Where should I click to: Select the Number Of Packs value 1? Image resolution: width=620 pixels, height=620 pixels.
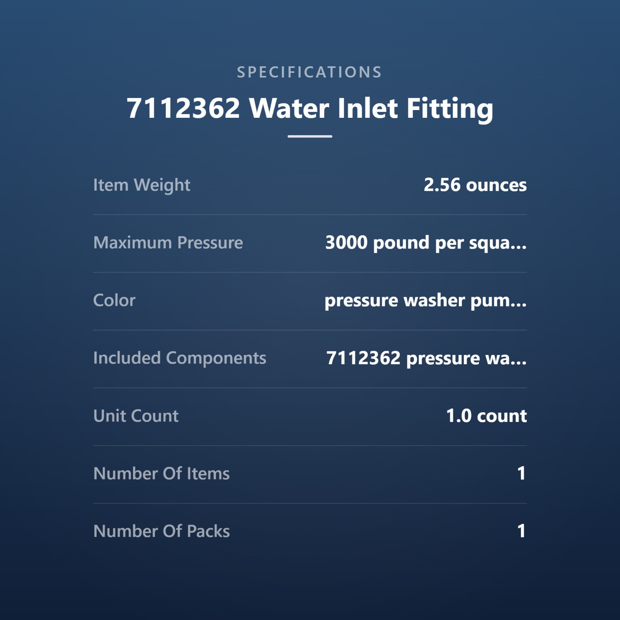[522, 531]
